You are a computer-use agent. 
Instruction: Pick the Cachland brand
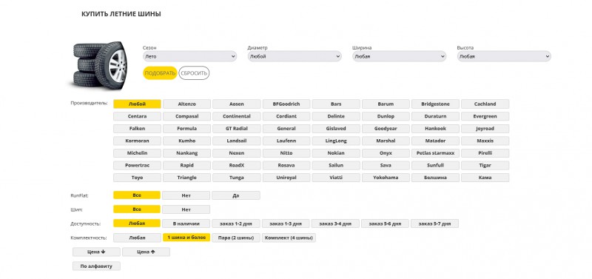[485, 104]
